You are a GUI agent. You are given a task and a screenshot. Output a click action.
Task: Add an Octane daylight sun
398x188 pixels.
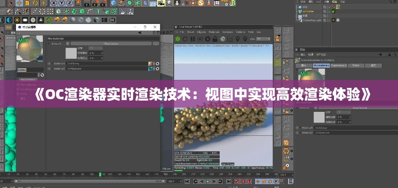[17, 20]
